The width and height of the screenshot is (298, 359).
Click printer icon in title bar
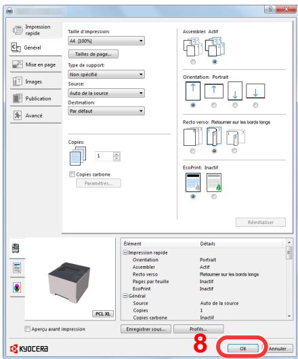[9, 11]
